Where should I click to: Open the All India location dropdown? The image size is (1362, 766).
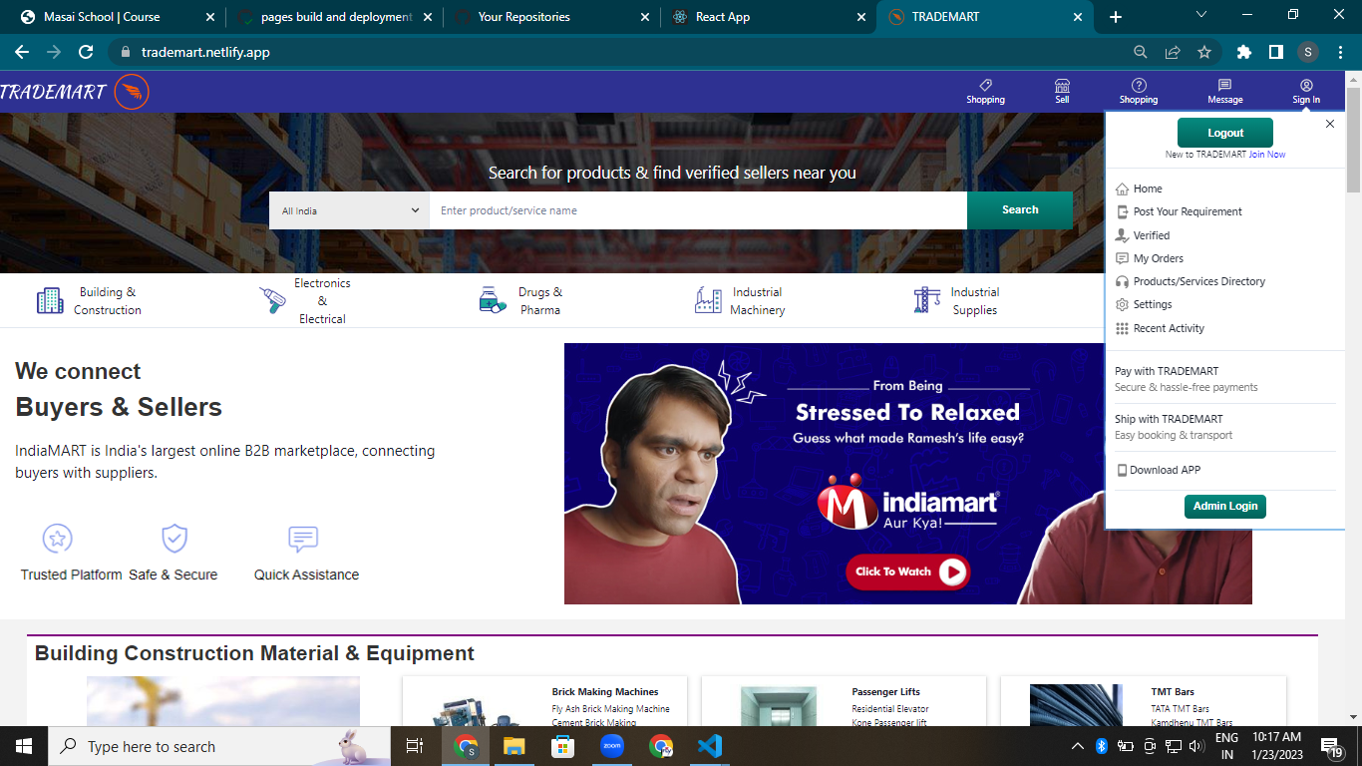point(348,210)
